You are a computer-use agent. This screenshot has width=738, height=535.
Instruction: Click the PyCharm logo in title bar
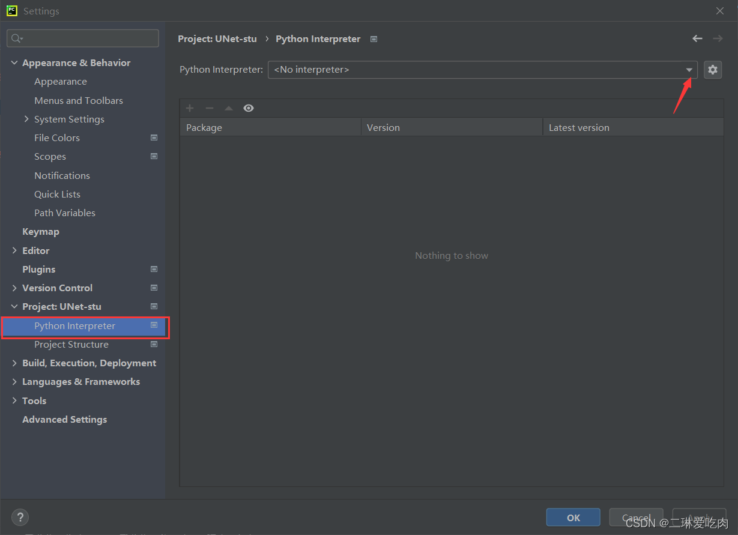coord(11,11)
